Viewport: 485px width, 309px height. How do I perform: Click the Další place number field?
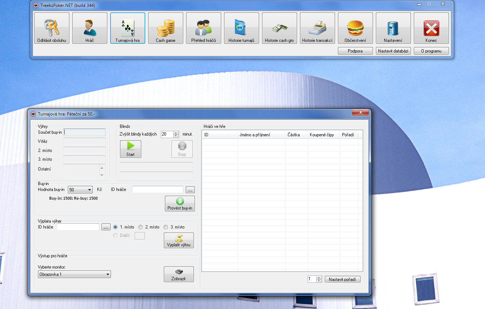(140, 236)
